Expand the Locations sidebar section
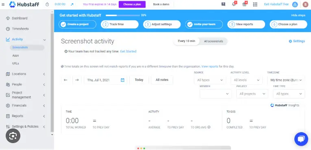Screen dimensions: 311x150 pos(44,74)
